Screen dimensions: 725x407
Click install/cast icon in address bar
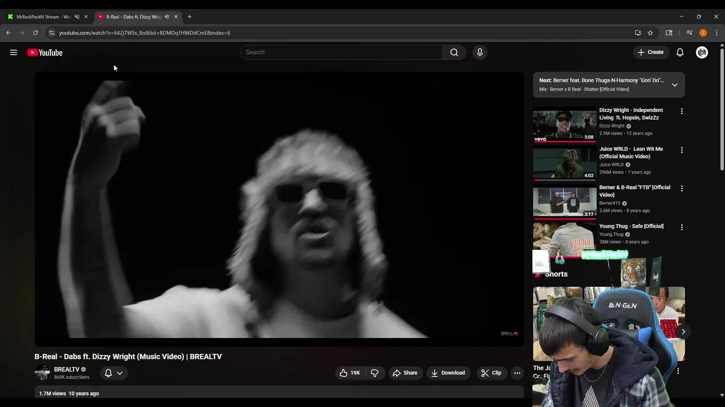(638, 33)
